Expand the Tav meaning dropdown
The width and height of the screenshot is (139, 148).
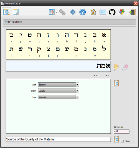[77, 97]
